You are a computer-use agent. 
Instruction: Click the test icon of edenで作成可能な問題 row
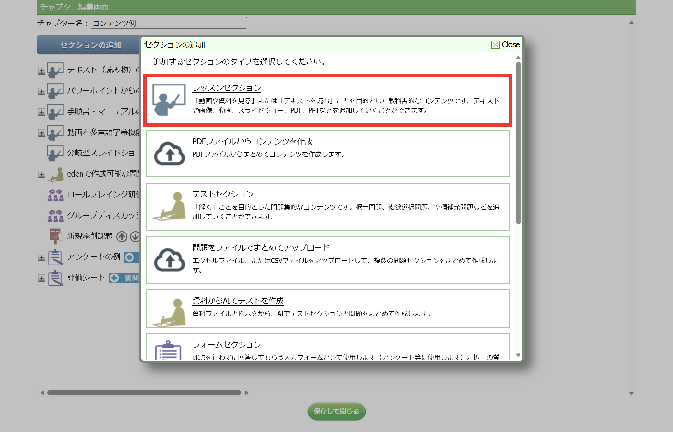pyautogui.click(x=55, y=174)
